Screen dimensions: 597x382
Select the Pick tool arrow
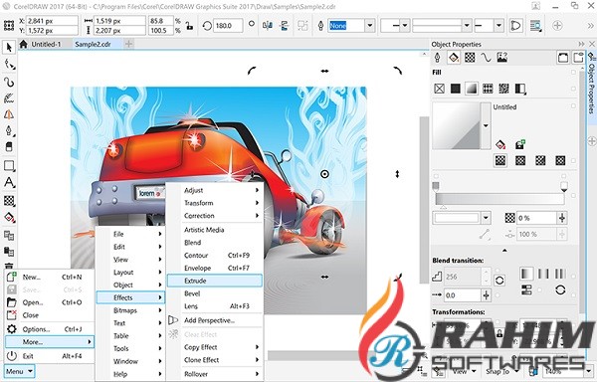pos(9,47)
